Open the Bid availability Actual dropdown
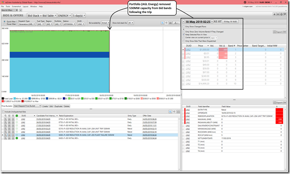 (x=105, y=23)
